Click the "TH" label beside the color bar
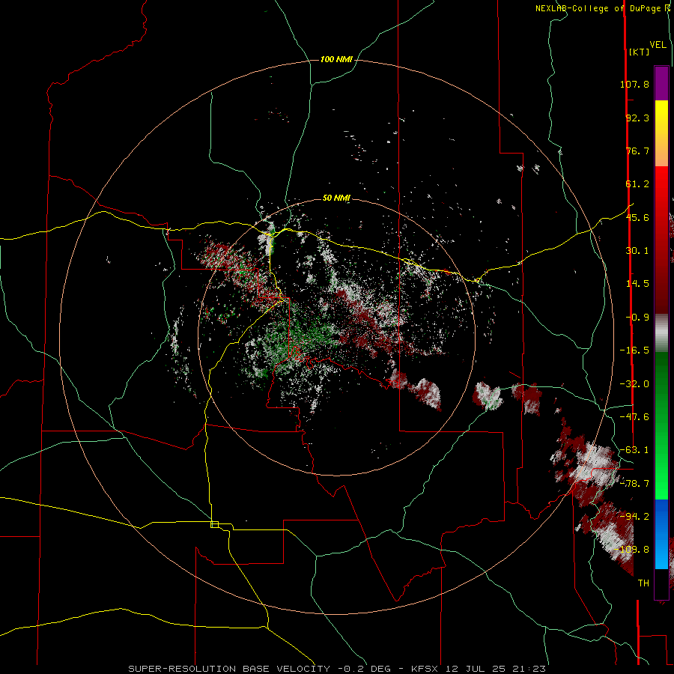 [x=643, y=583]
